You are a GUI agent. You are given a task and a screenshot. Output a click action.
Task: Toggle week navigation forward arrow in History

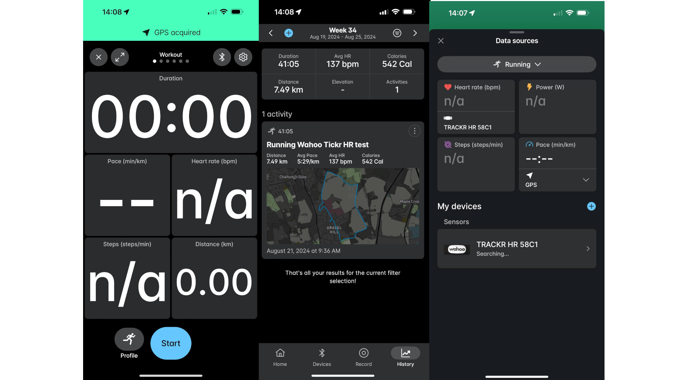tap(415, 32)
